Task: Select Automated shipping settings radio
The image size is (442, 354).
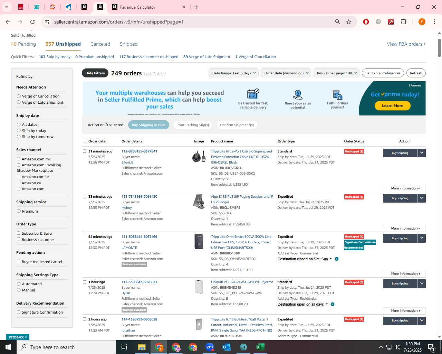Action: (19, 284)
